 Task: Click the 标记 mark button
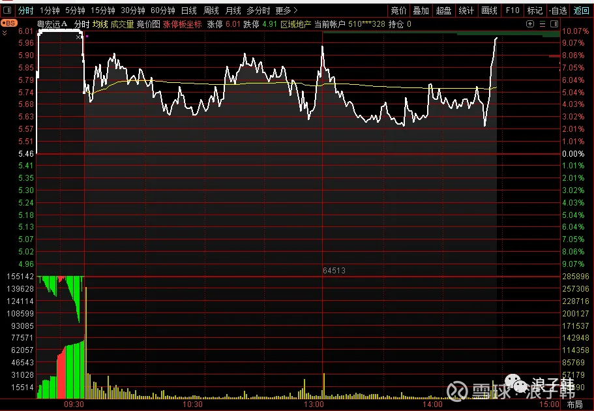pos(535,10)
